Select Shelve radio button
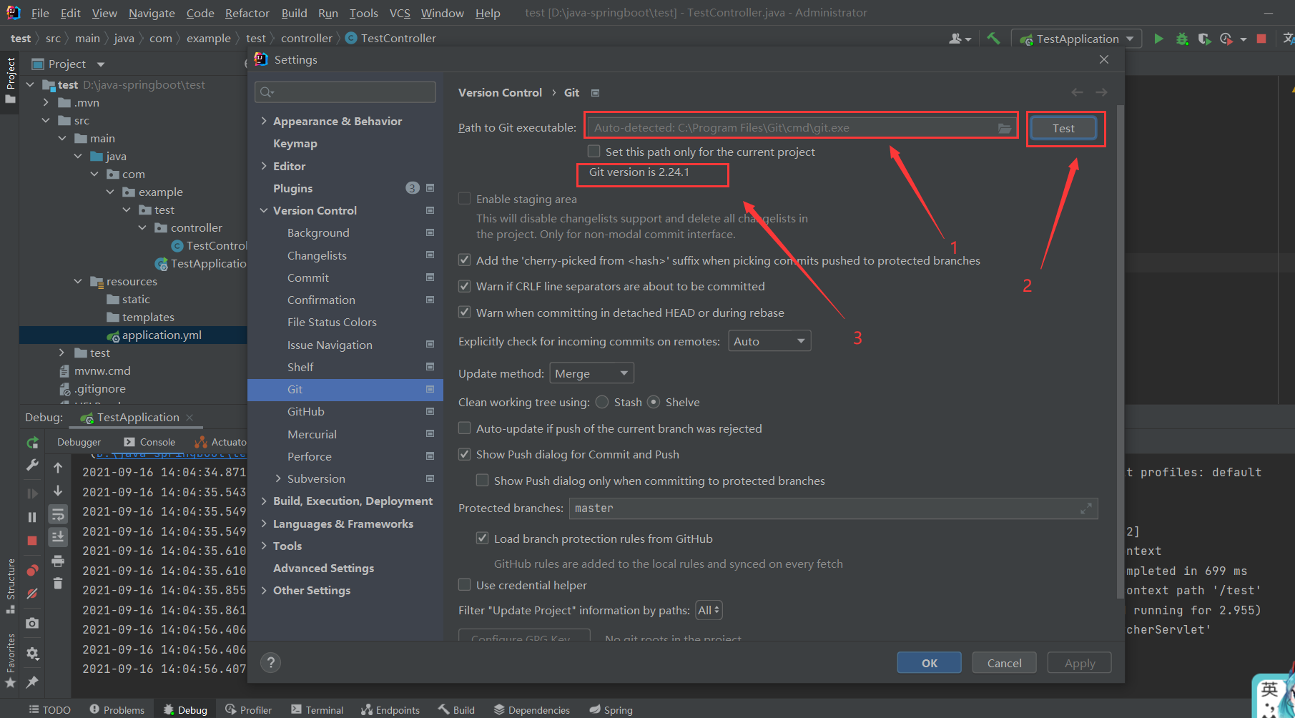The height and width of the screenshot is (718, 1295). 654,402
